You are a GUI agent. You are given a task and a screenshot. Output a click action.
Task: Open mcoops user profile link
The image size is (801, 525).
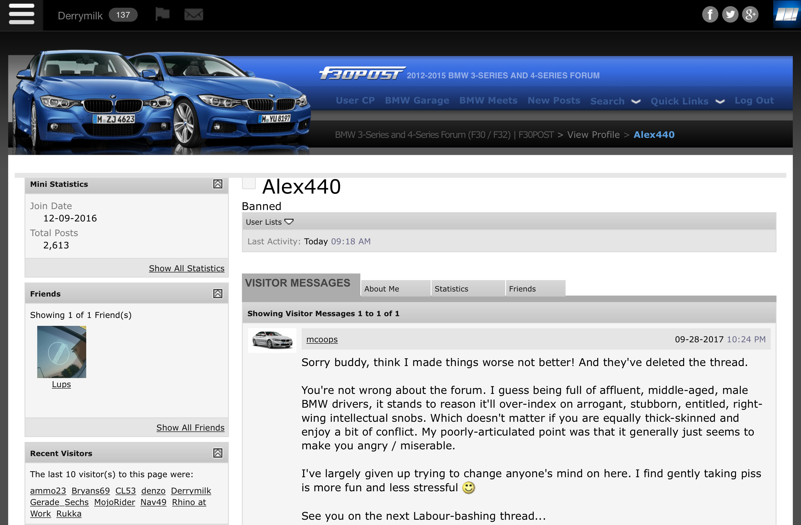322,339
